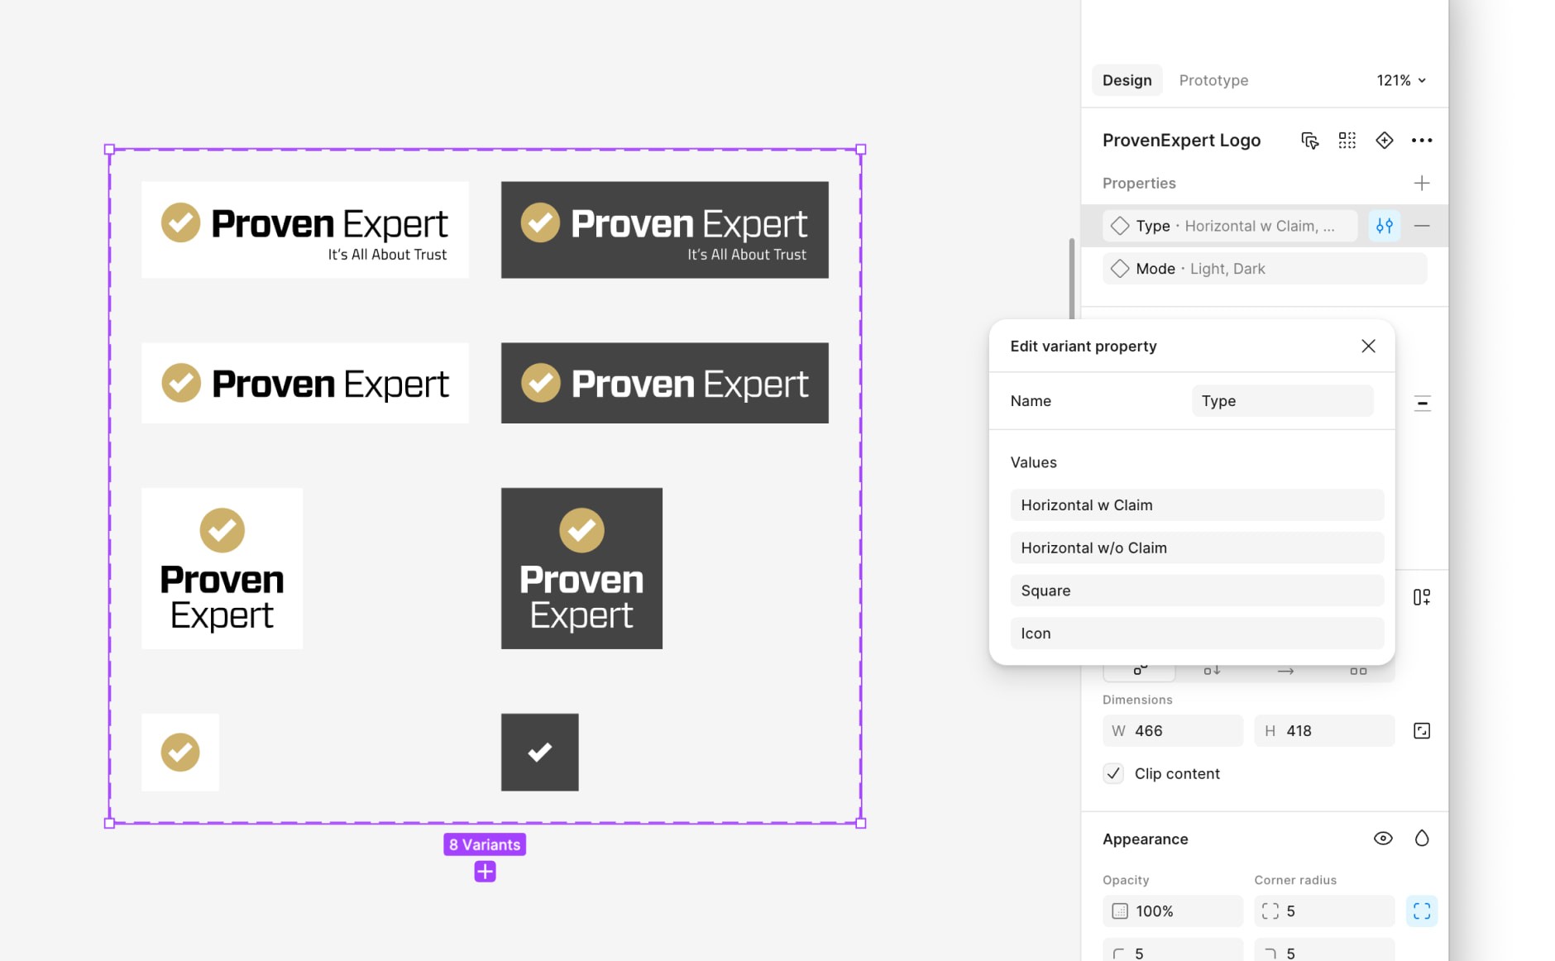Select the dark square logo variant
Image resolution: width=1555 pixels, height=961 pixels.
581,568
